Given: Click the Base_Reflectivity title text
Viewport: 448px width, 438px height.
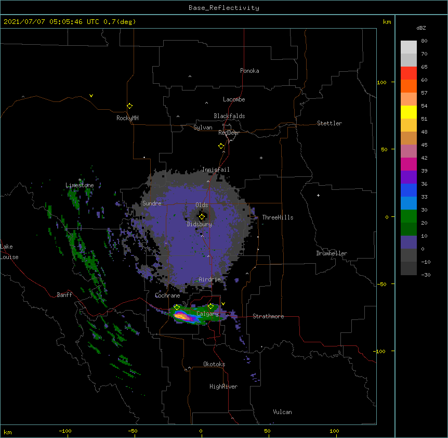Looking at the screenshot, I should pyautogui.click(x=224, y=8).
